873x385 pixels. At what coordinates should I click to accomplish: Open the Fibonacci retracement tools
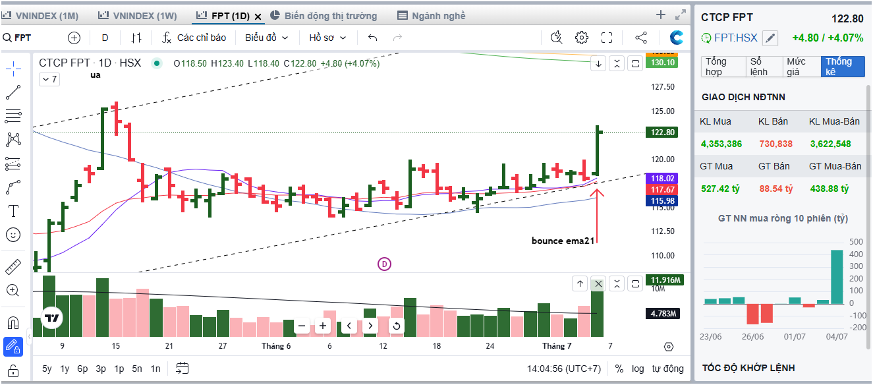pos(13,116)
